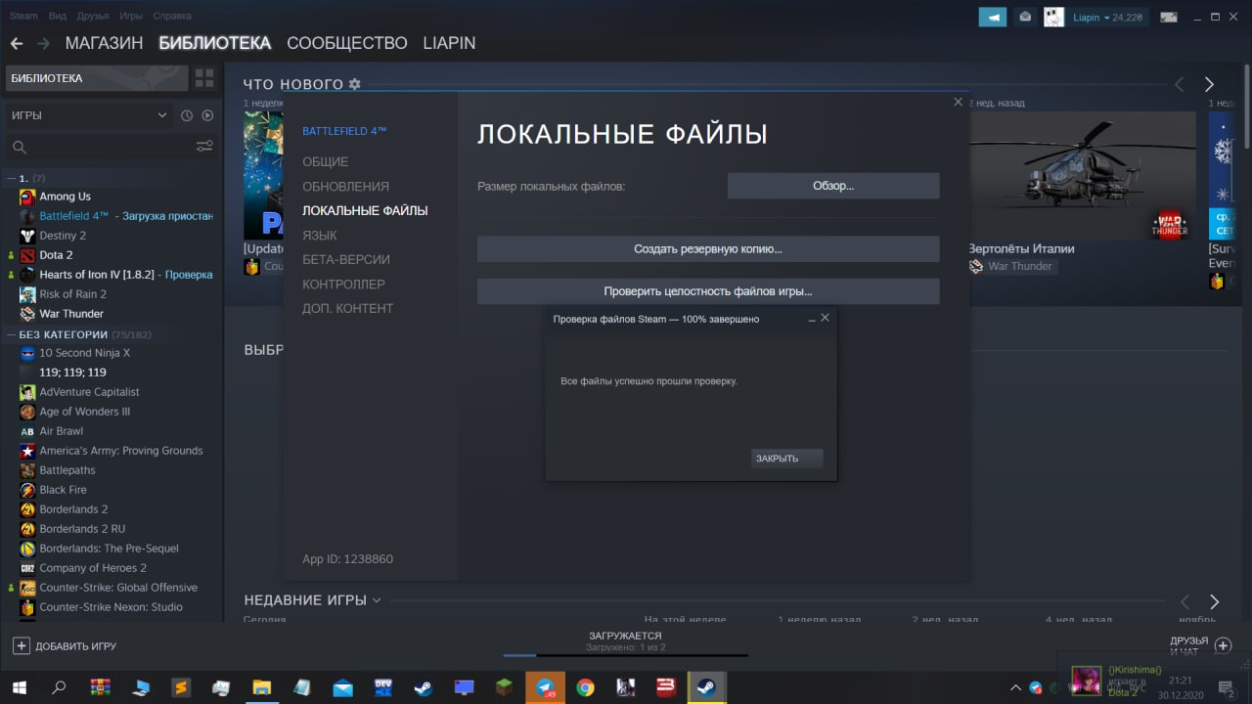Open Friends and Chat plus icon
This screenshot has width=1252, height=704.
coord(1223,645)
